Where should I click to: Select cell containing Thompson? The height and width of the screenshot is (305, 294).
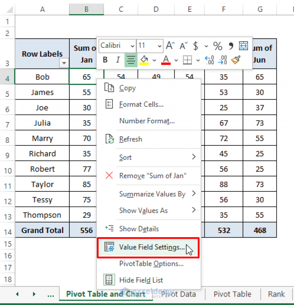(x=42, y=215)
